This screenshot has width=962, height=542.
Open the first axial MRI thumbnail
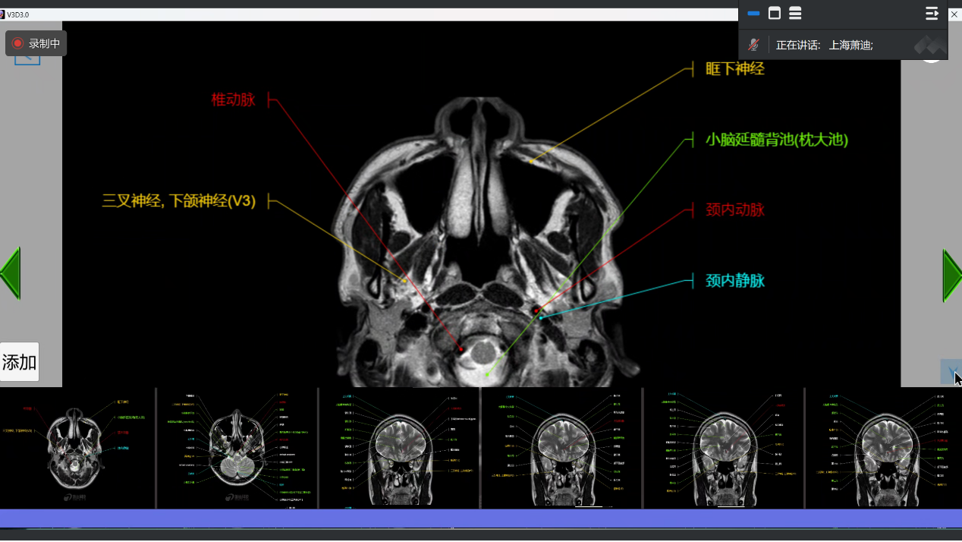click(77, 448)
